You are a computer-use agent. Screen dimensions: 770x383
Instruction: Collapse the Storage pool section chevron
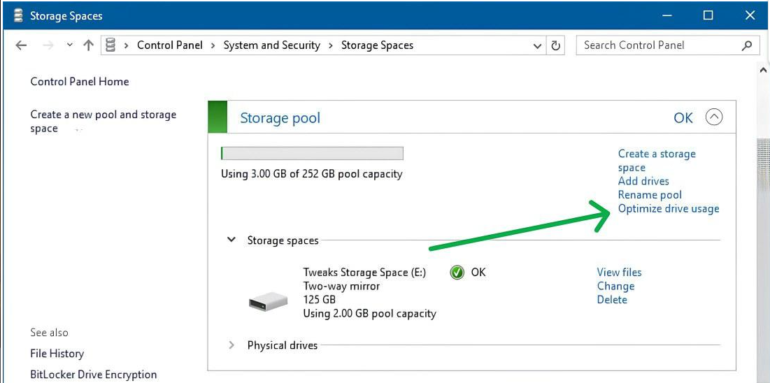[x=713, y=117]
